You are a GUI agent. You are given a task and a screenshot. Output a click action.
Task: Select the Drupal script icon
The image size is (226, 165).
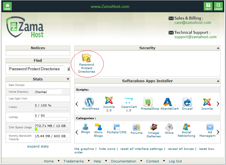pyautogui.click(x=187, y=102)
